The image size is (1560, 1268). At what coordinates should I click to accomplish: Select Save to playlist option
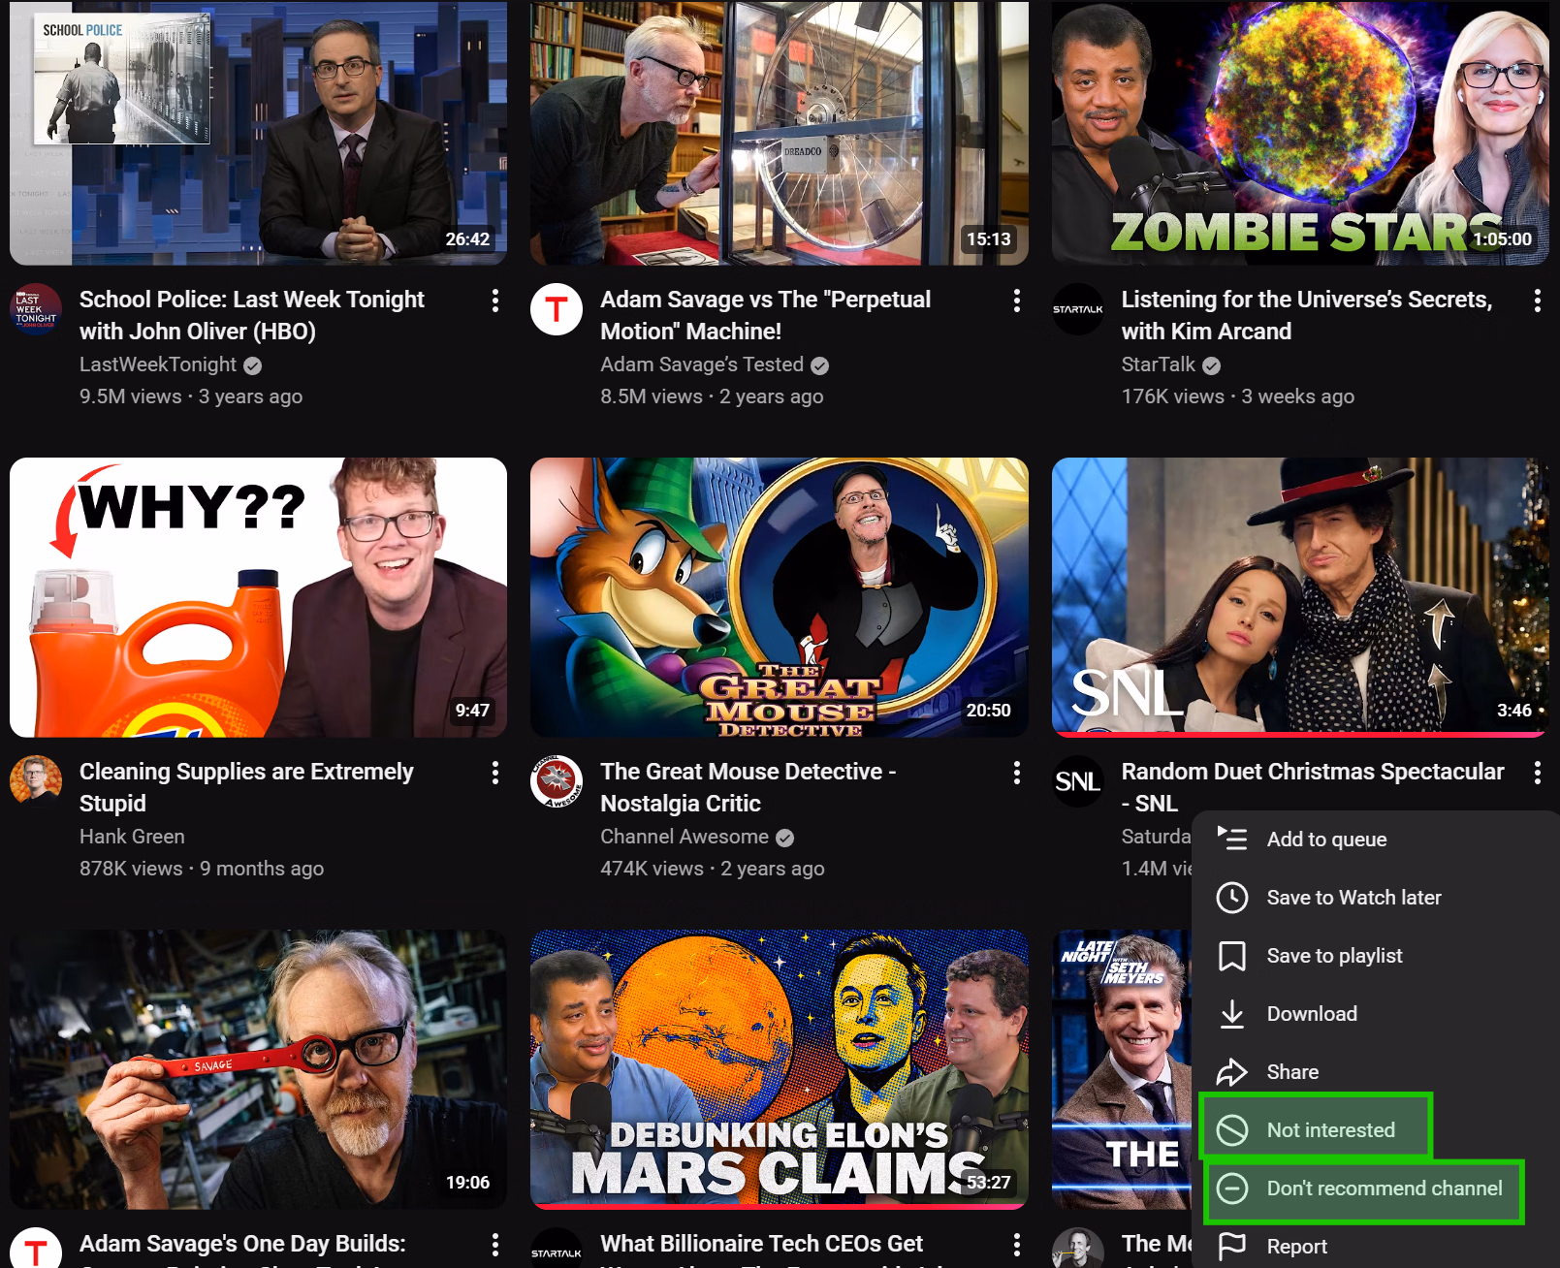(1333, 956)
